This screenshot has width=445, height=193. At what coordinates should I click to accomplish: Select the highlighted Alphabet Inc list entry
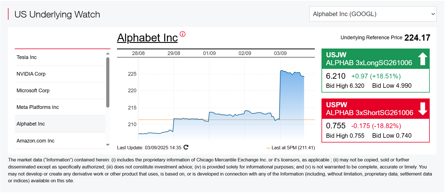60,124
